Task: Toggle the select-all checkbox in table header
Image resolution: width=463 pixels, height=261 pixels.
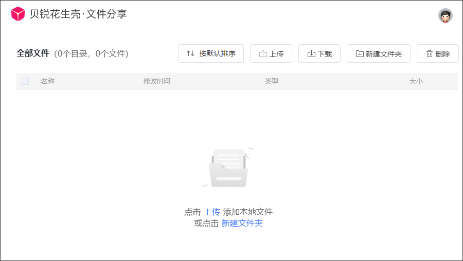Action: [x=25, y=81]
